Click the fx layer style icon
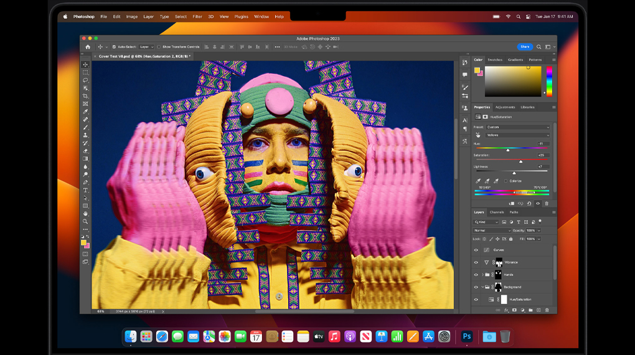The width and height of the screenshot is (635, 355). coord(507,310)
